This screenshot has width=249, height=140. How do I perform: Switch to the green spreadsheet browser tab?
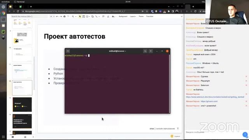point(21,7)
